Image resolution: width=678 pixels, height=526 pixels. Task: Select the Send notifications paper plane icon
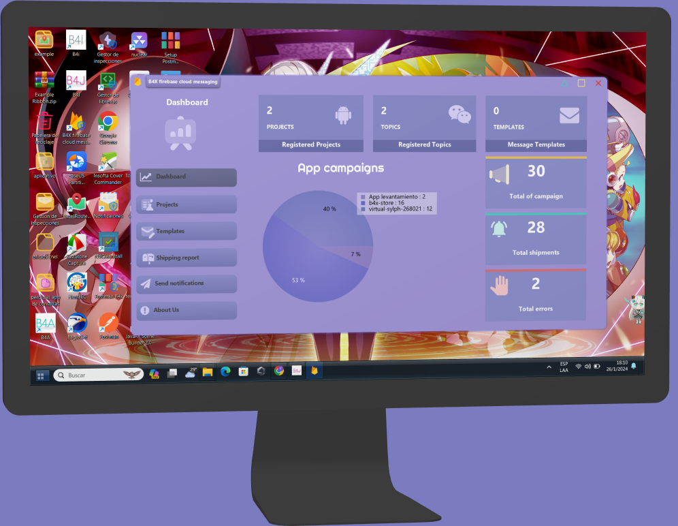click(146, 283)
